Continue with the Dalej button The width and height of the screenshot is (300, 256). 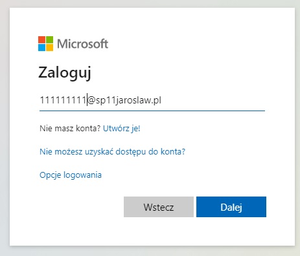231,207
